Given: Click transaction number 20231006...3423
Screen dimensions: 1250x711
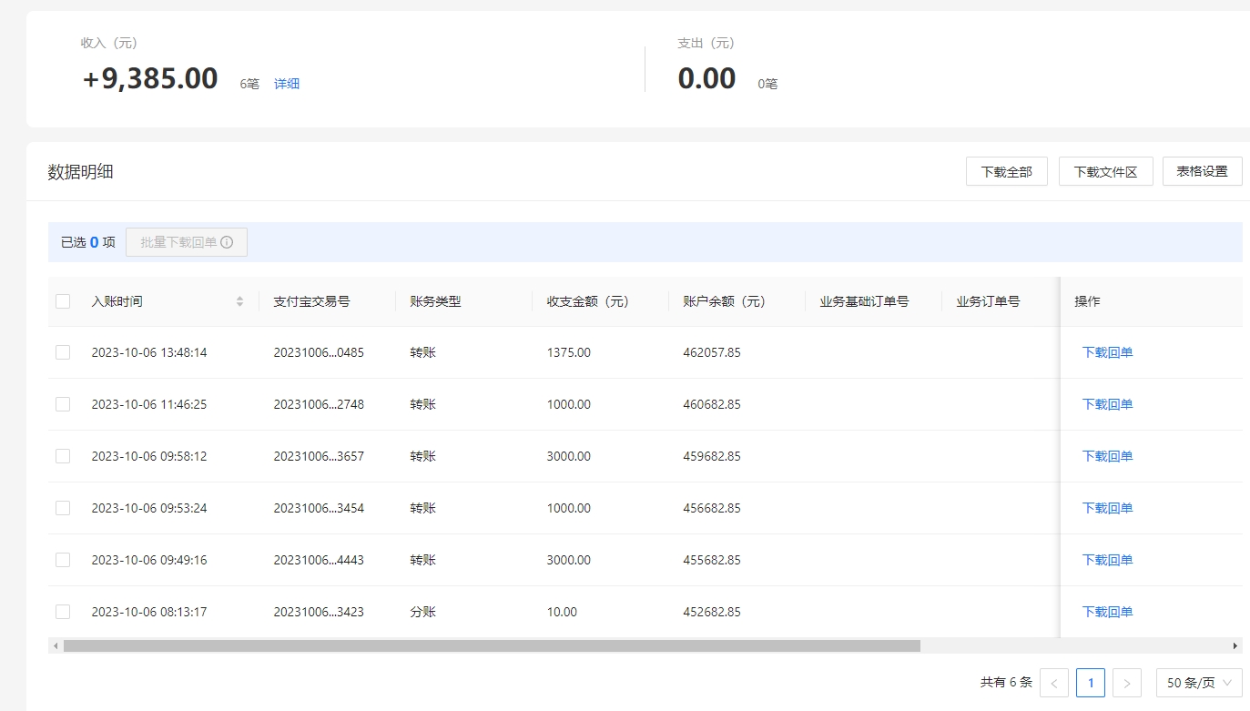Looking at the screenshot, I should [x=319, y=612].
